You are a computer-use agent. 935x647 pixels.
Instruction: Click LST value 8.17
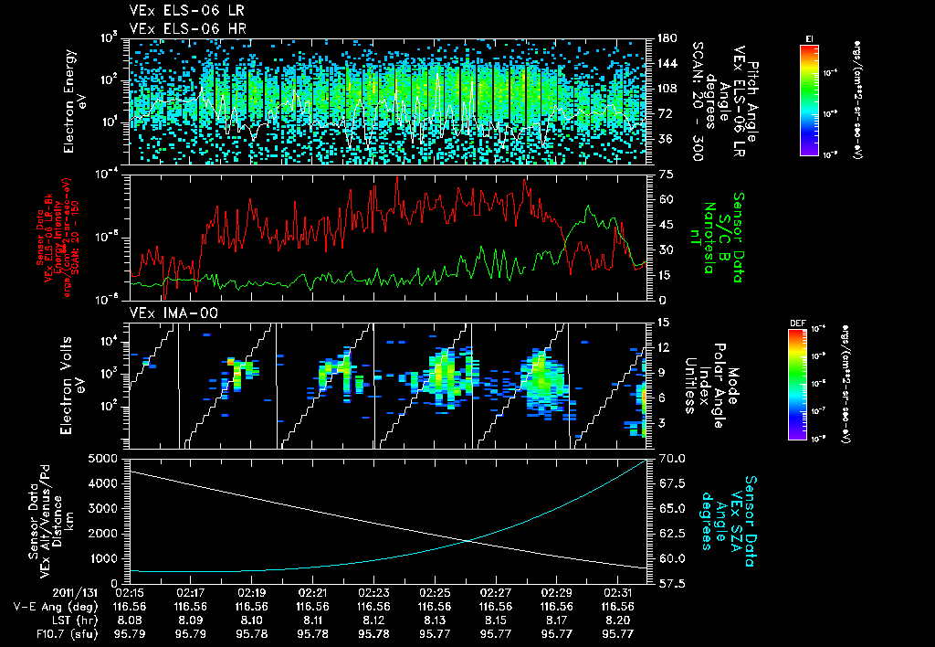[556, 620]
